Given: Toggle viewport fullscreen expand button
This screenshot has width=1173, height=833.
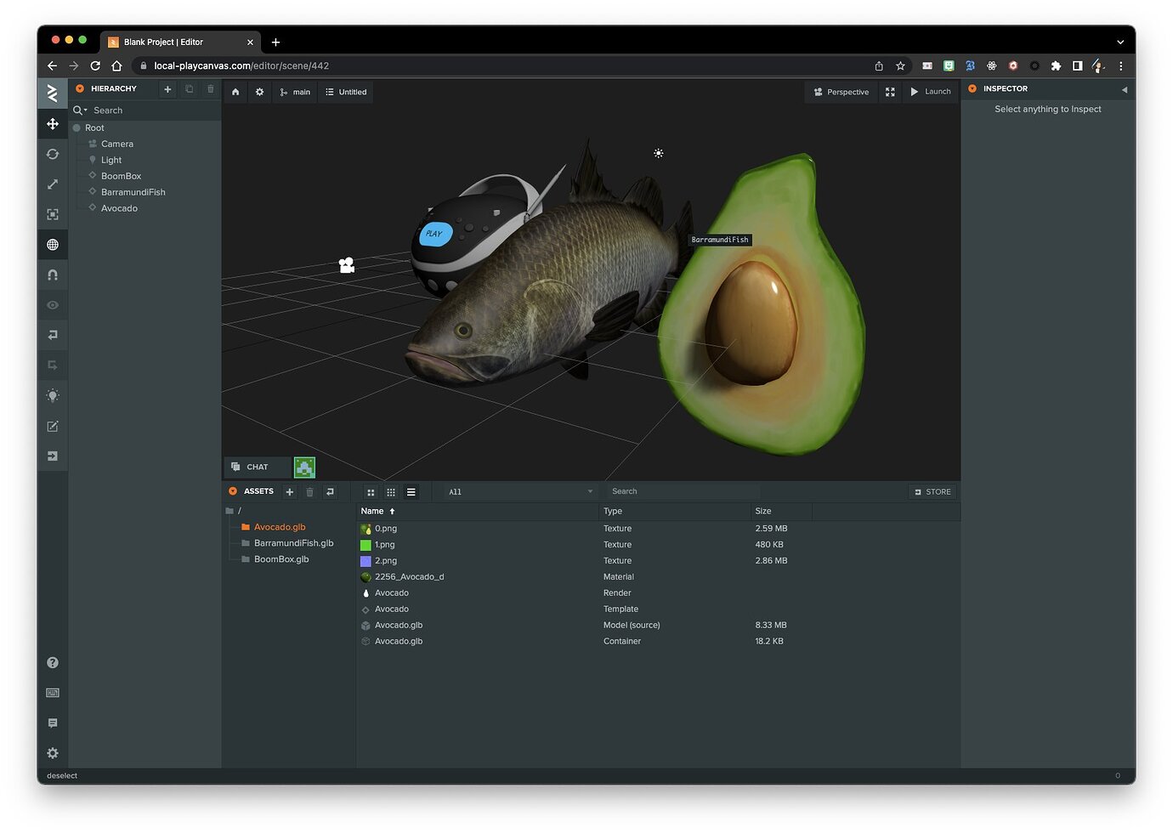Looking at the screenshot, I should click(890, 92).
